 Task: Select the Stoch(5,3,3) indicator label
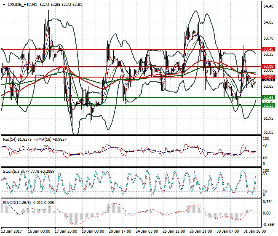13,172
